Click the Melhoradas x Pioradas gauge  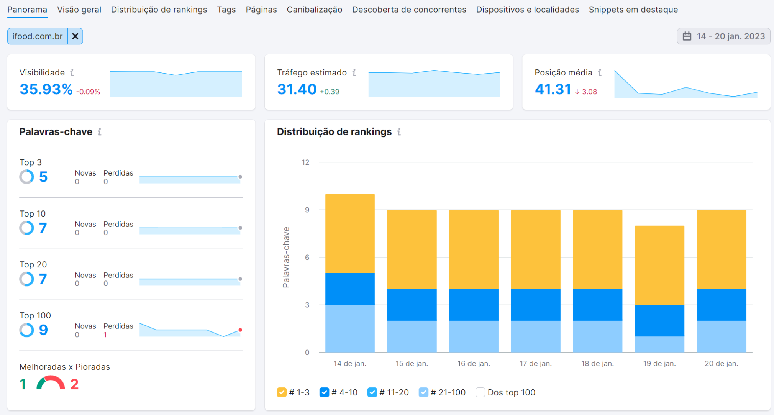[51, 382]
